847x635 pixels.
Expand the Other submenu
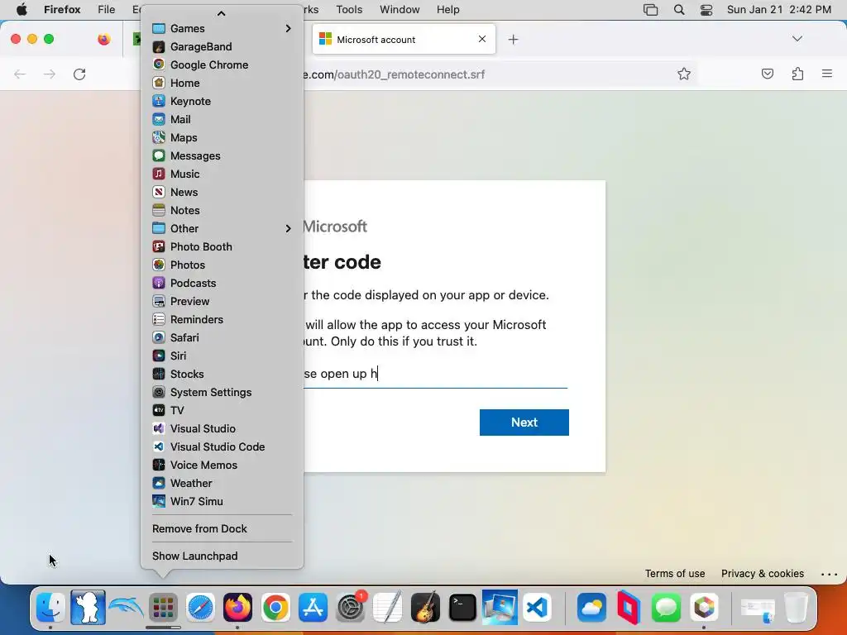[x=222, y=228]
